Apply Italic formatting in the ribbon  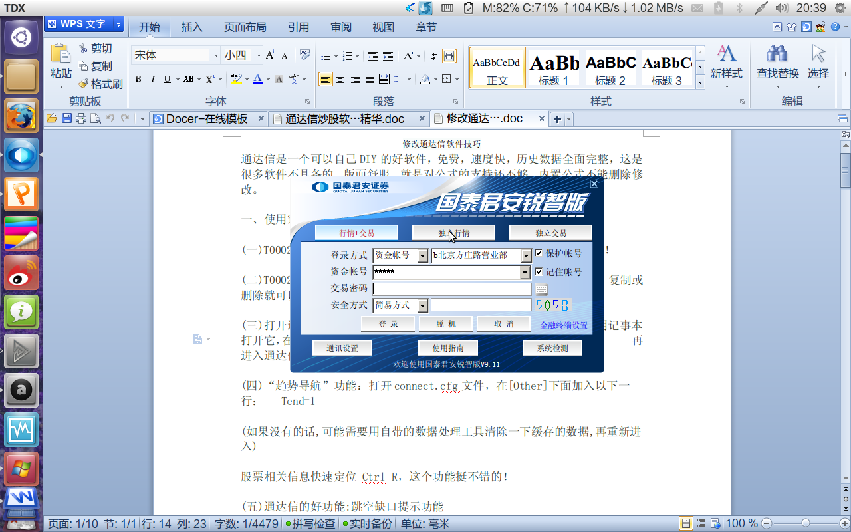[x=153, y=79]
